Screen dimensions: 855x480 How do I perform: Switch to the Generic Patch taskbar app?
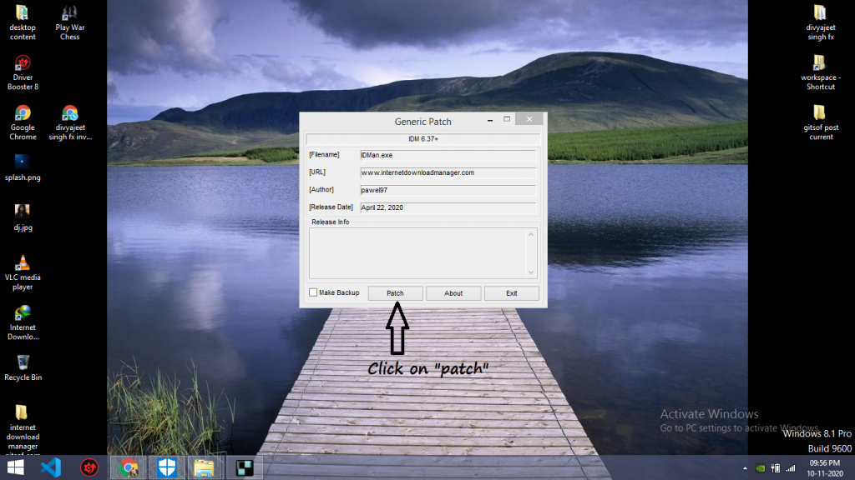(x=245, y=467)
